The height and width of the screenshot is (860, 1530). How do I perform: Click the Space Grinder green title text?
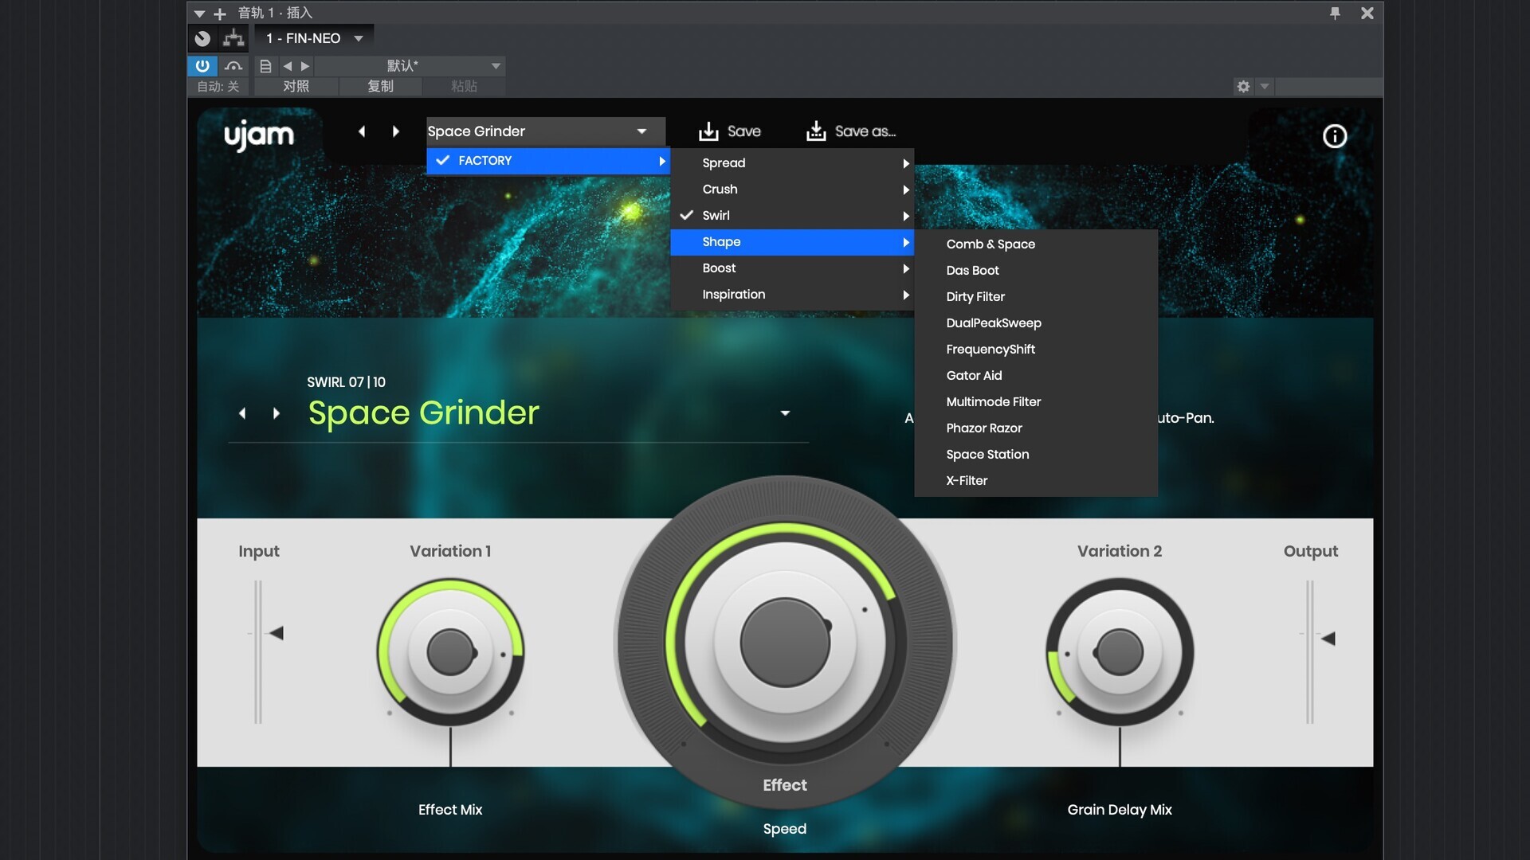click(x=424, y=413)
